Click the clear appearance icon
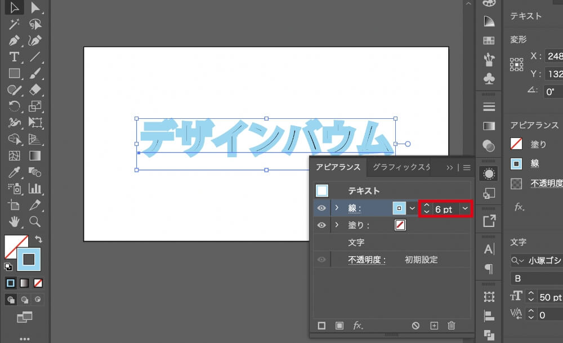 click(x=415, y=326)
